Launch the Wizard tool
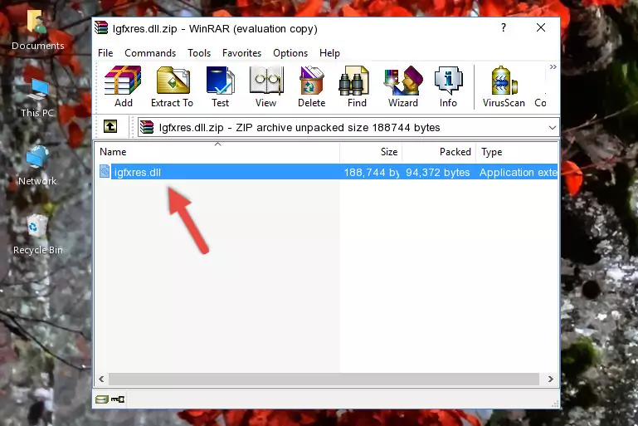 coord(403,86)
